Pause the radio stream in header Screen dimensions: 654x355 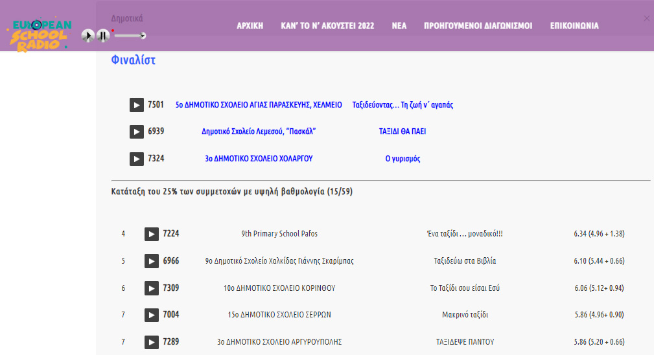102,36
